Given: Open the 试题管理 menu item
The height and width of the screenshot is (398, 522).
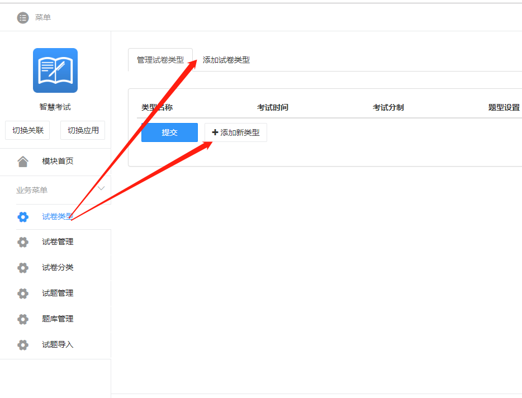Looking at the screenshot, I should (x=58, y=293).
